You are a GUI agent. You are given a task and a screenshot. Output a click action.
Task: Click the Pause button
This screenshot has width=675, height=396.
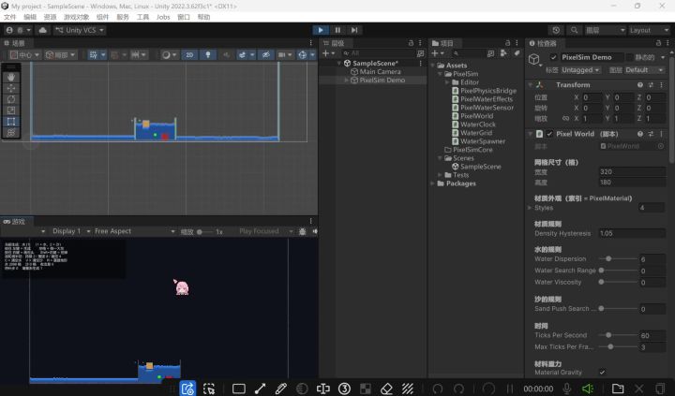[x=337, y=30]
